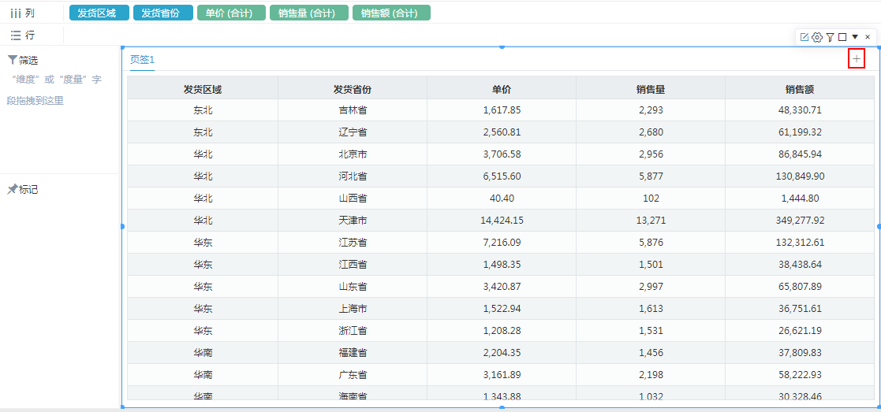Screen dimensions: 881x412
Task: Select the 发货省份 column pill
Action: [163, 13]
